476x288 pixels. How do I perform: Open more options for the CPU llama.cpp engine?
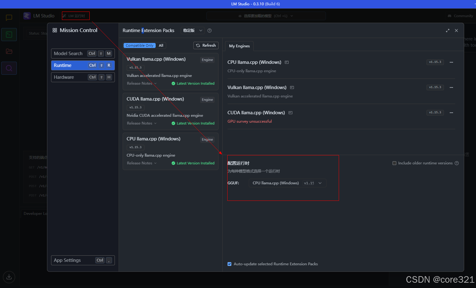point(451,62)
